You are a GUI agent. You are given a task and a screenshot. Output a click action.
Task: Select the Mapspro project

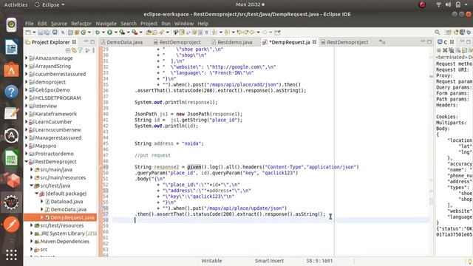click(45, 146)
